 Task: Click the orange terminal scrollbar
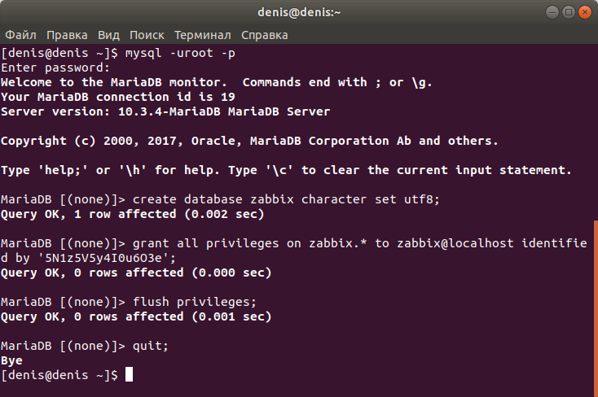(596, 308)
